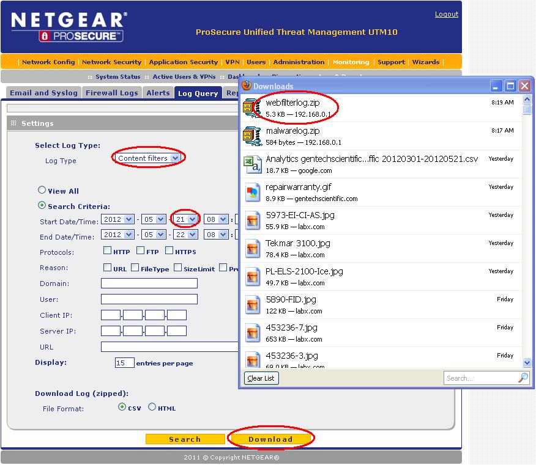Viewport: 536px width, 465px height.
Task: Open the Content filters Log Type dropdown
Action: [149, 157]
